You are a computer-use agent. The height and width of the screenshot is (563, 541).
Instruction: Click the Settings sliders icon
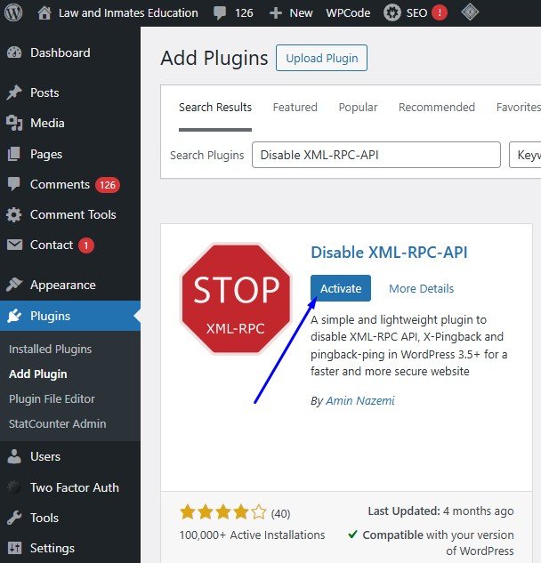coord(14,548)
